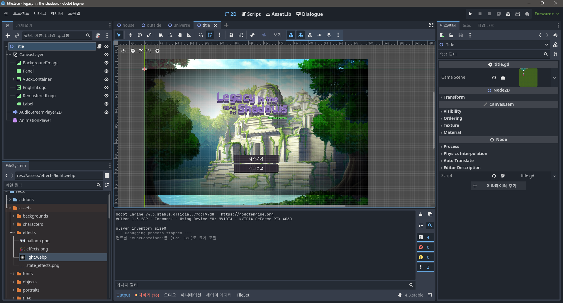Clear the output with broom icon
Viewport: 563px width, 303px height.
click(421, 215)
